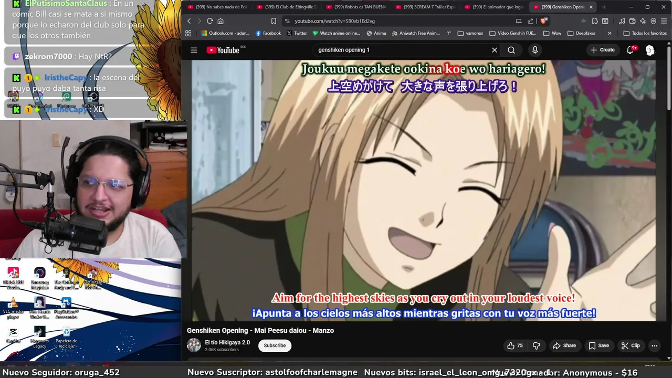
Task: Reload the current page
Action: pos(209,21)
